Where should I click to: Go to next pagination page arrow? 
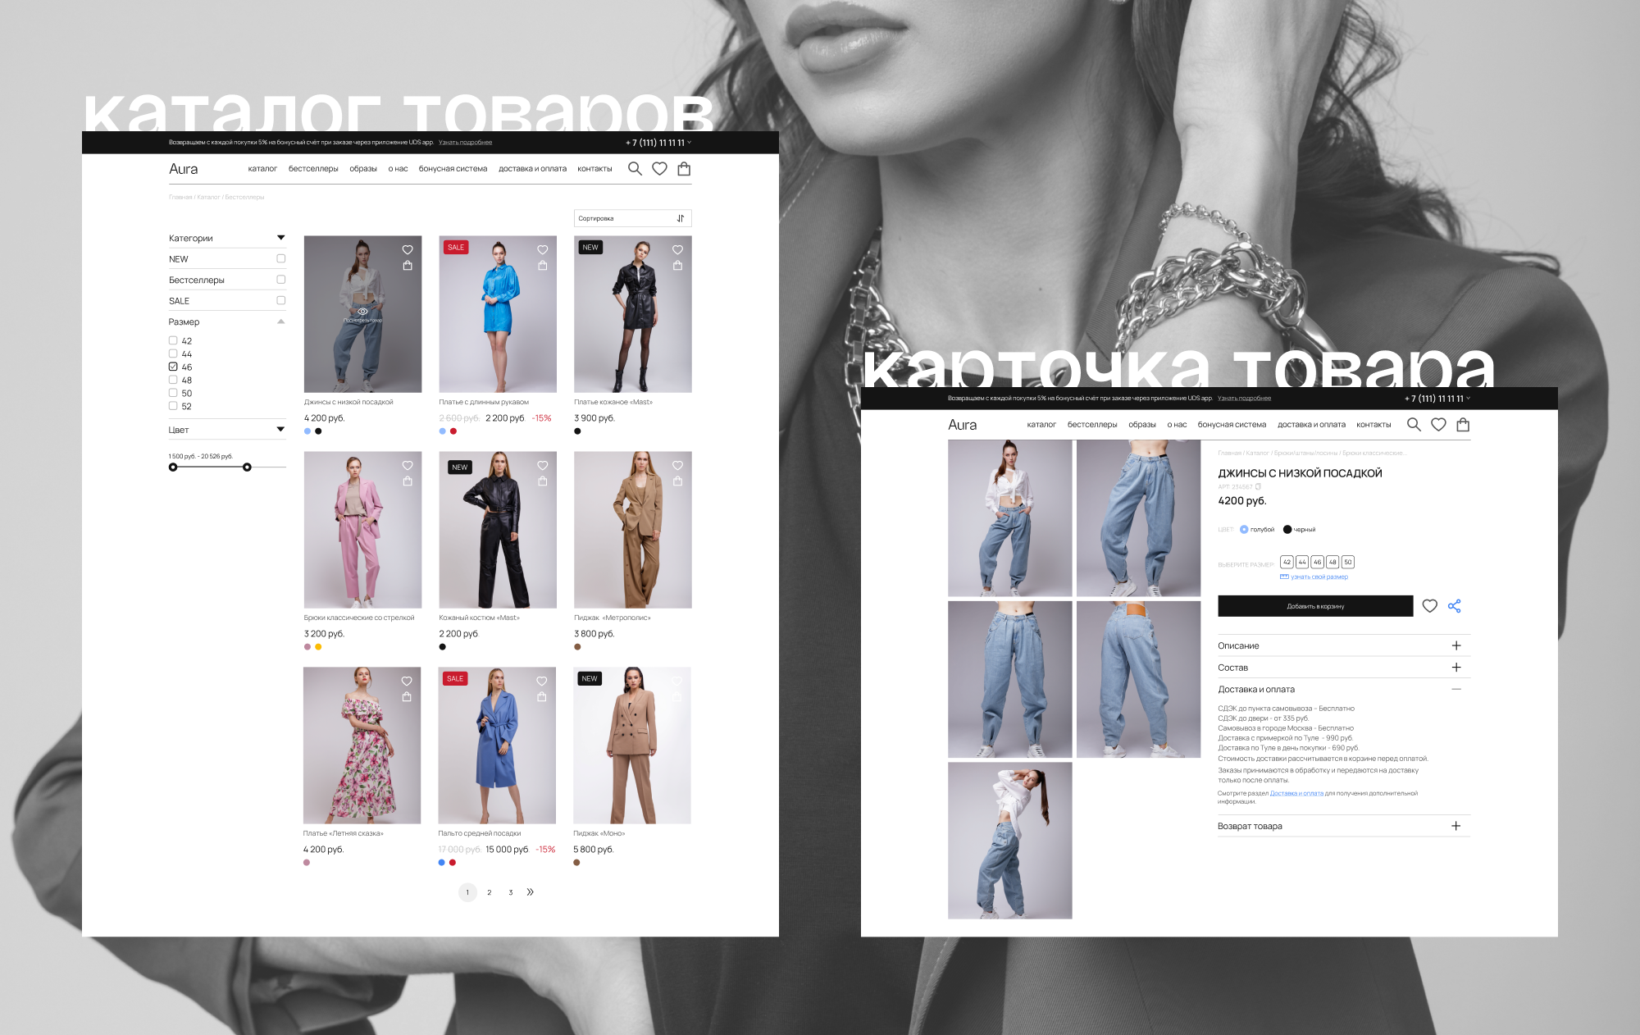pos(531,892)
